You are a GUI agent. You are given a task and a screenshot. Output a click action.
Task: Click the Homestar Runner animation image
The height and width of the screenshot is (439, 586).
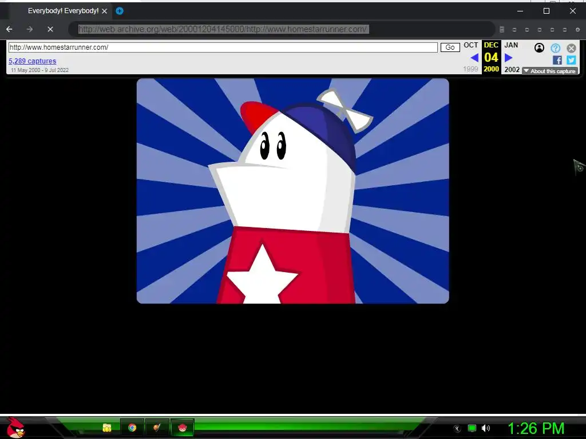pyautogui.click(x=292, y=191)
